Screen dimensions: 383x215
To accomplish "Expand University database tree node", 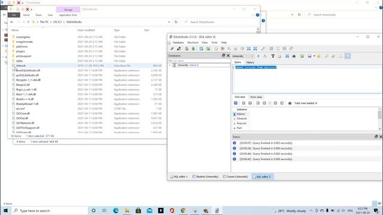I will coord(170,65).
